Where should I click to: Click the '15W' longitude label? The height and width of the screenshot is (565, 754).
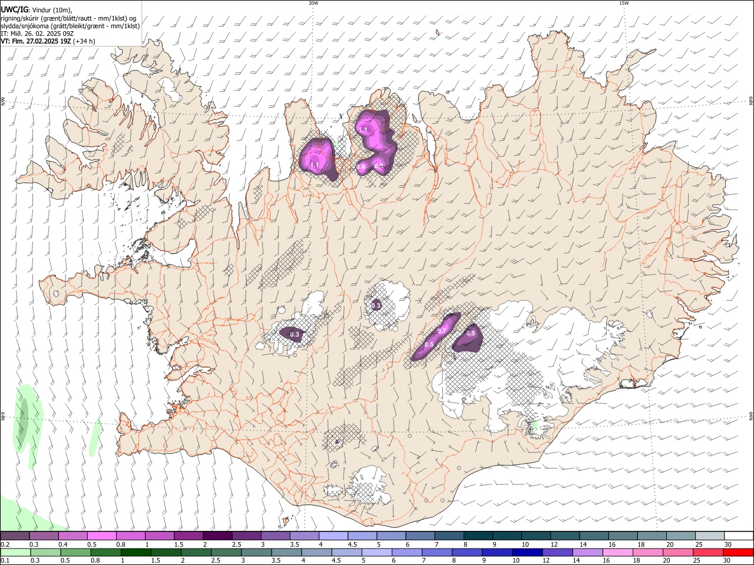click(624, 3)
